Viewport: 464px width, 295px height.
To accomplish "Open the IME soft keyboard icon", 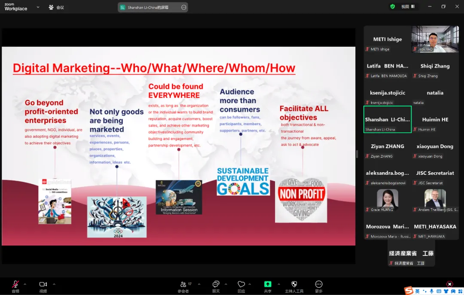I will pyautogui.click(x=439, y=291).
